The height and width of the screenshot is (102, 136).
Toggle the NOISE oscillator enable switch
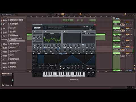(x=33, y=41)
